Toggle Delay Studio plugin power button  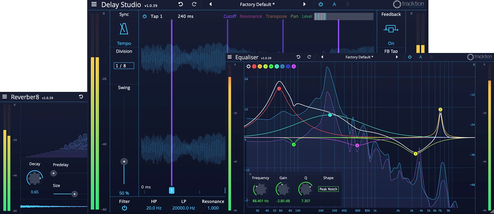pyautogui.click(x=321, y=4)
